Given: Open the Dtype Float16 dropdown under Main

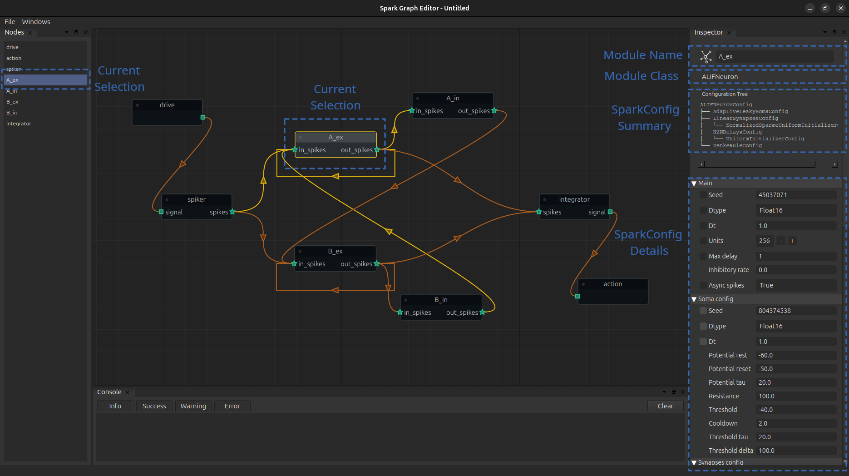Looking at the screenshot, I should tap(796, 210).
